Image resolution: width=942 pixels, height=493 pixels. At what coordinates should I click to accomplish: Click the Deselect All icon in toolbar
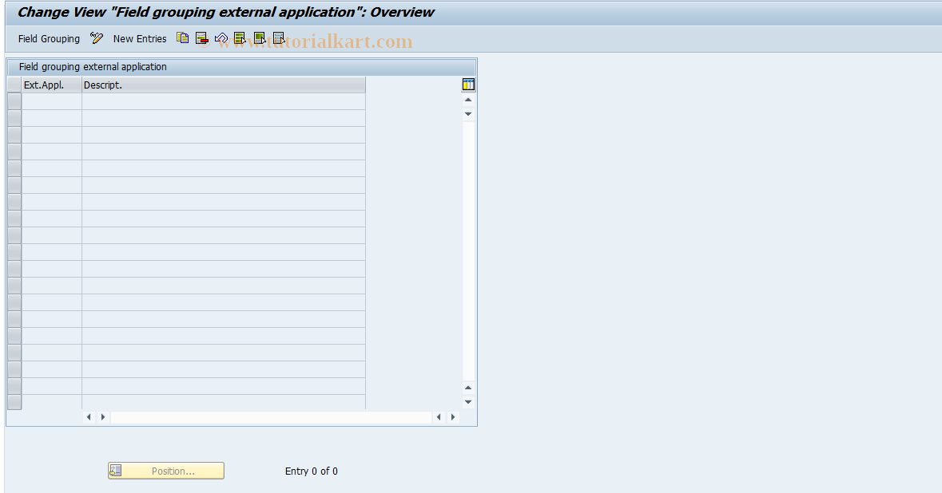pos(279,38)
